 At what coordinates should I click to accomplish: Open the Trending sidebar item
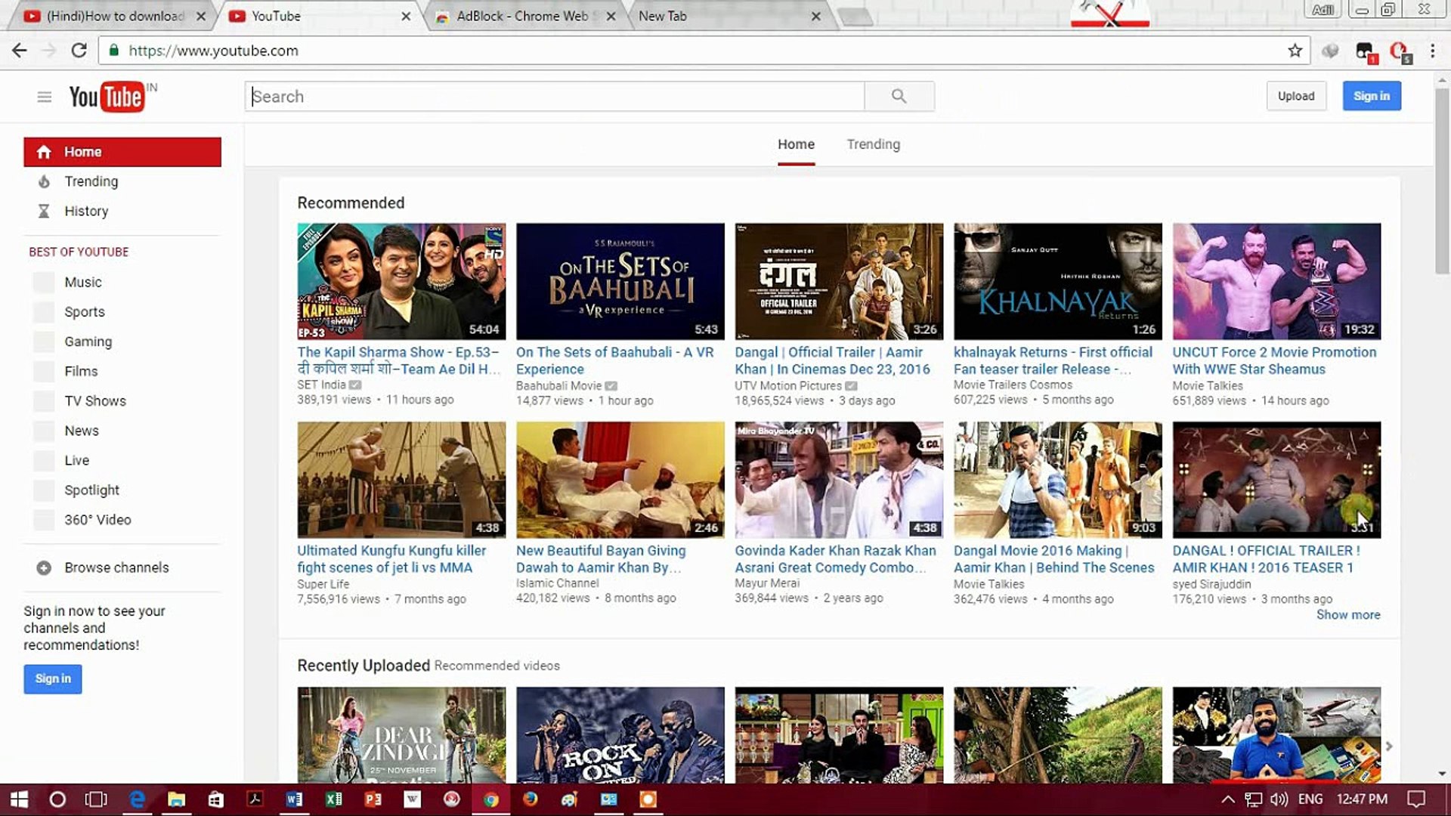91,181
